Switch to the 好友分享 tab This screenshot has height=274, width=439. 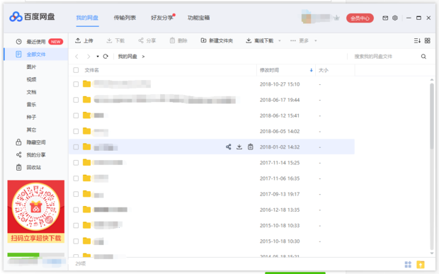[x=162, y=18]
